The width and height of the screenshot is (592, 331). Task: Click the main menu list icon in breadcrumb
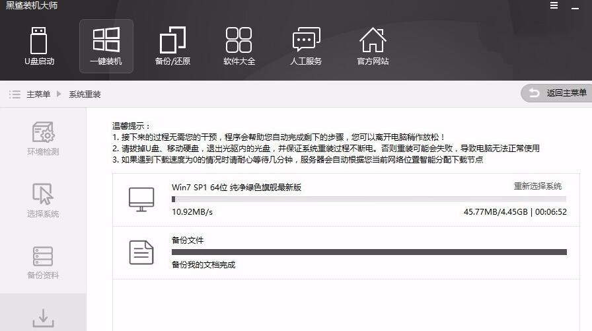(15, 94)
